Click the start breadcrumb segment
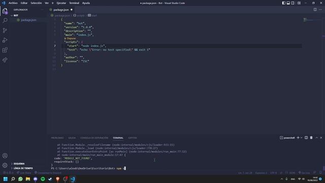The width and height of the screenshot is (325, 183). click(x=92, y=16)
